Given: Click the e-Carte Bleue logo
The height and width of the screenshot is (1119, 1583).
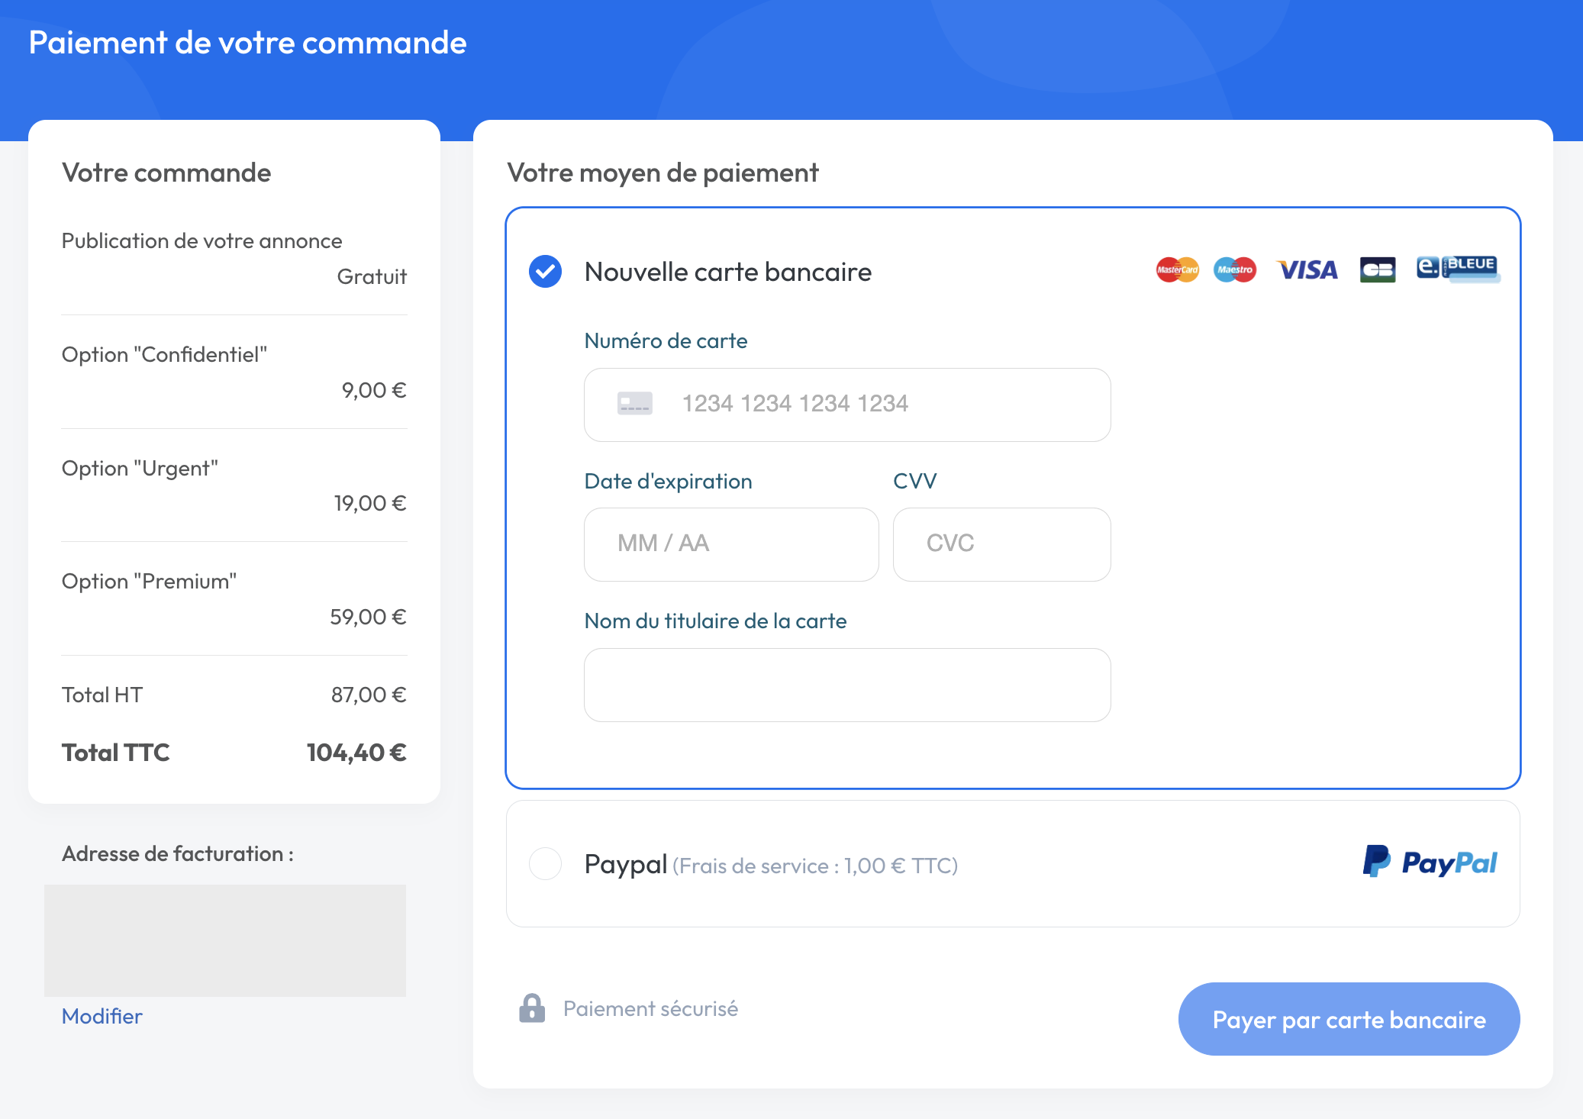Looking at the screenshot, I should pyautogui.click(x=1457, y=268).
